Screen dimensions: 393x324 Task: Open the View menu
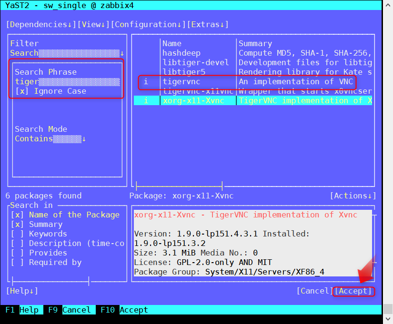click(93, 25)
